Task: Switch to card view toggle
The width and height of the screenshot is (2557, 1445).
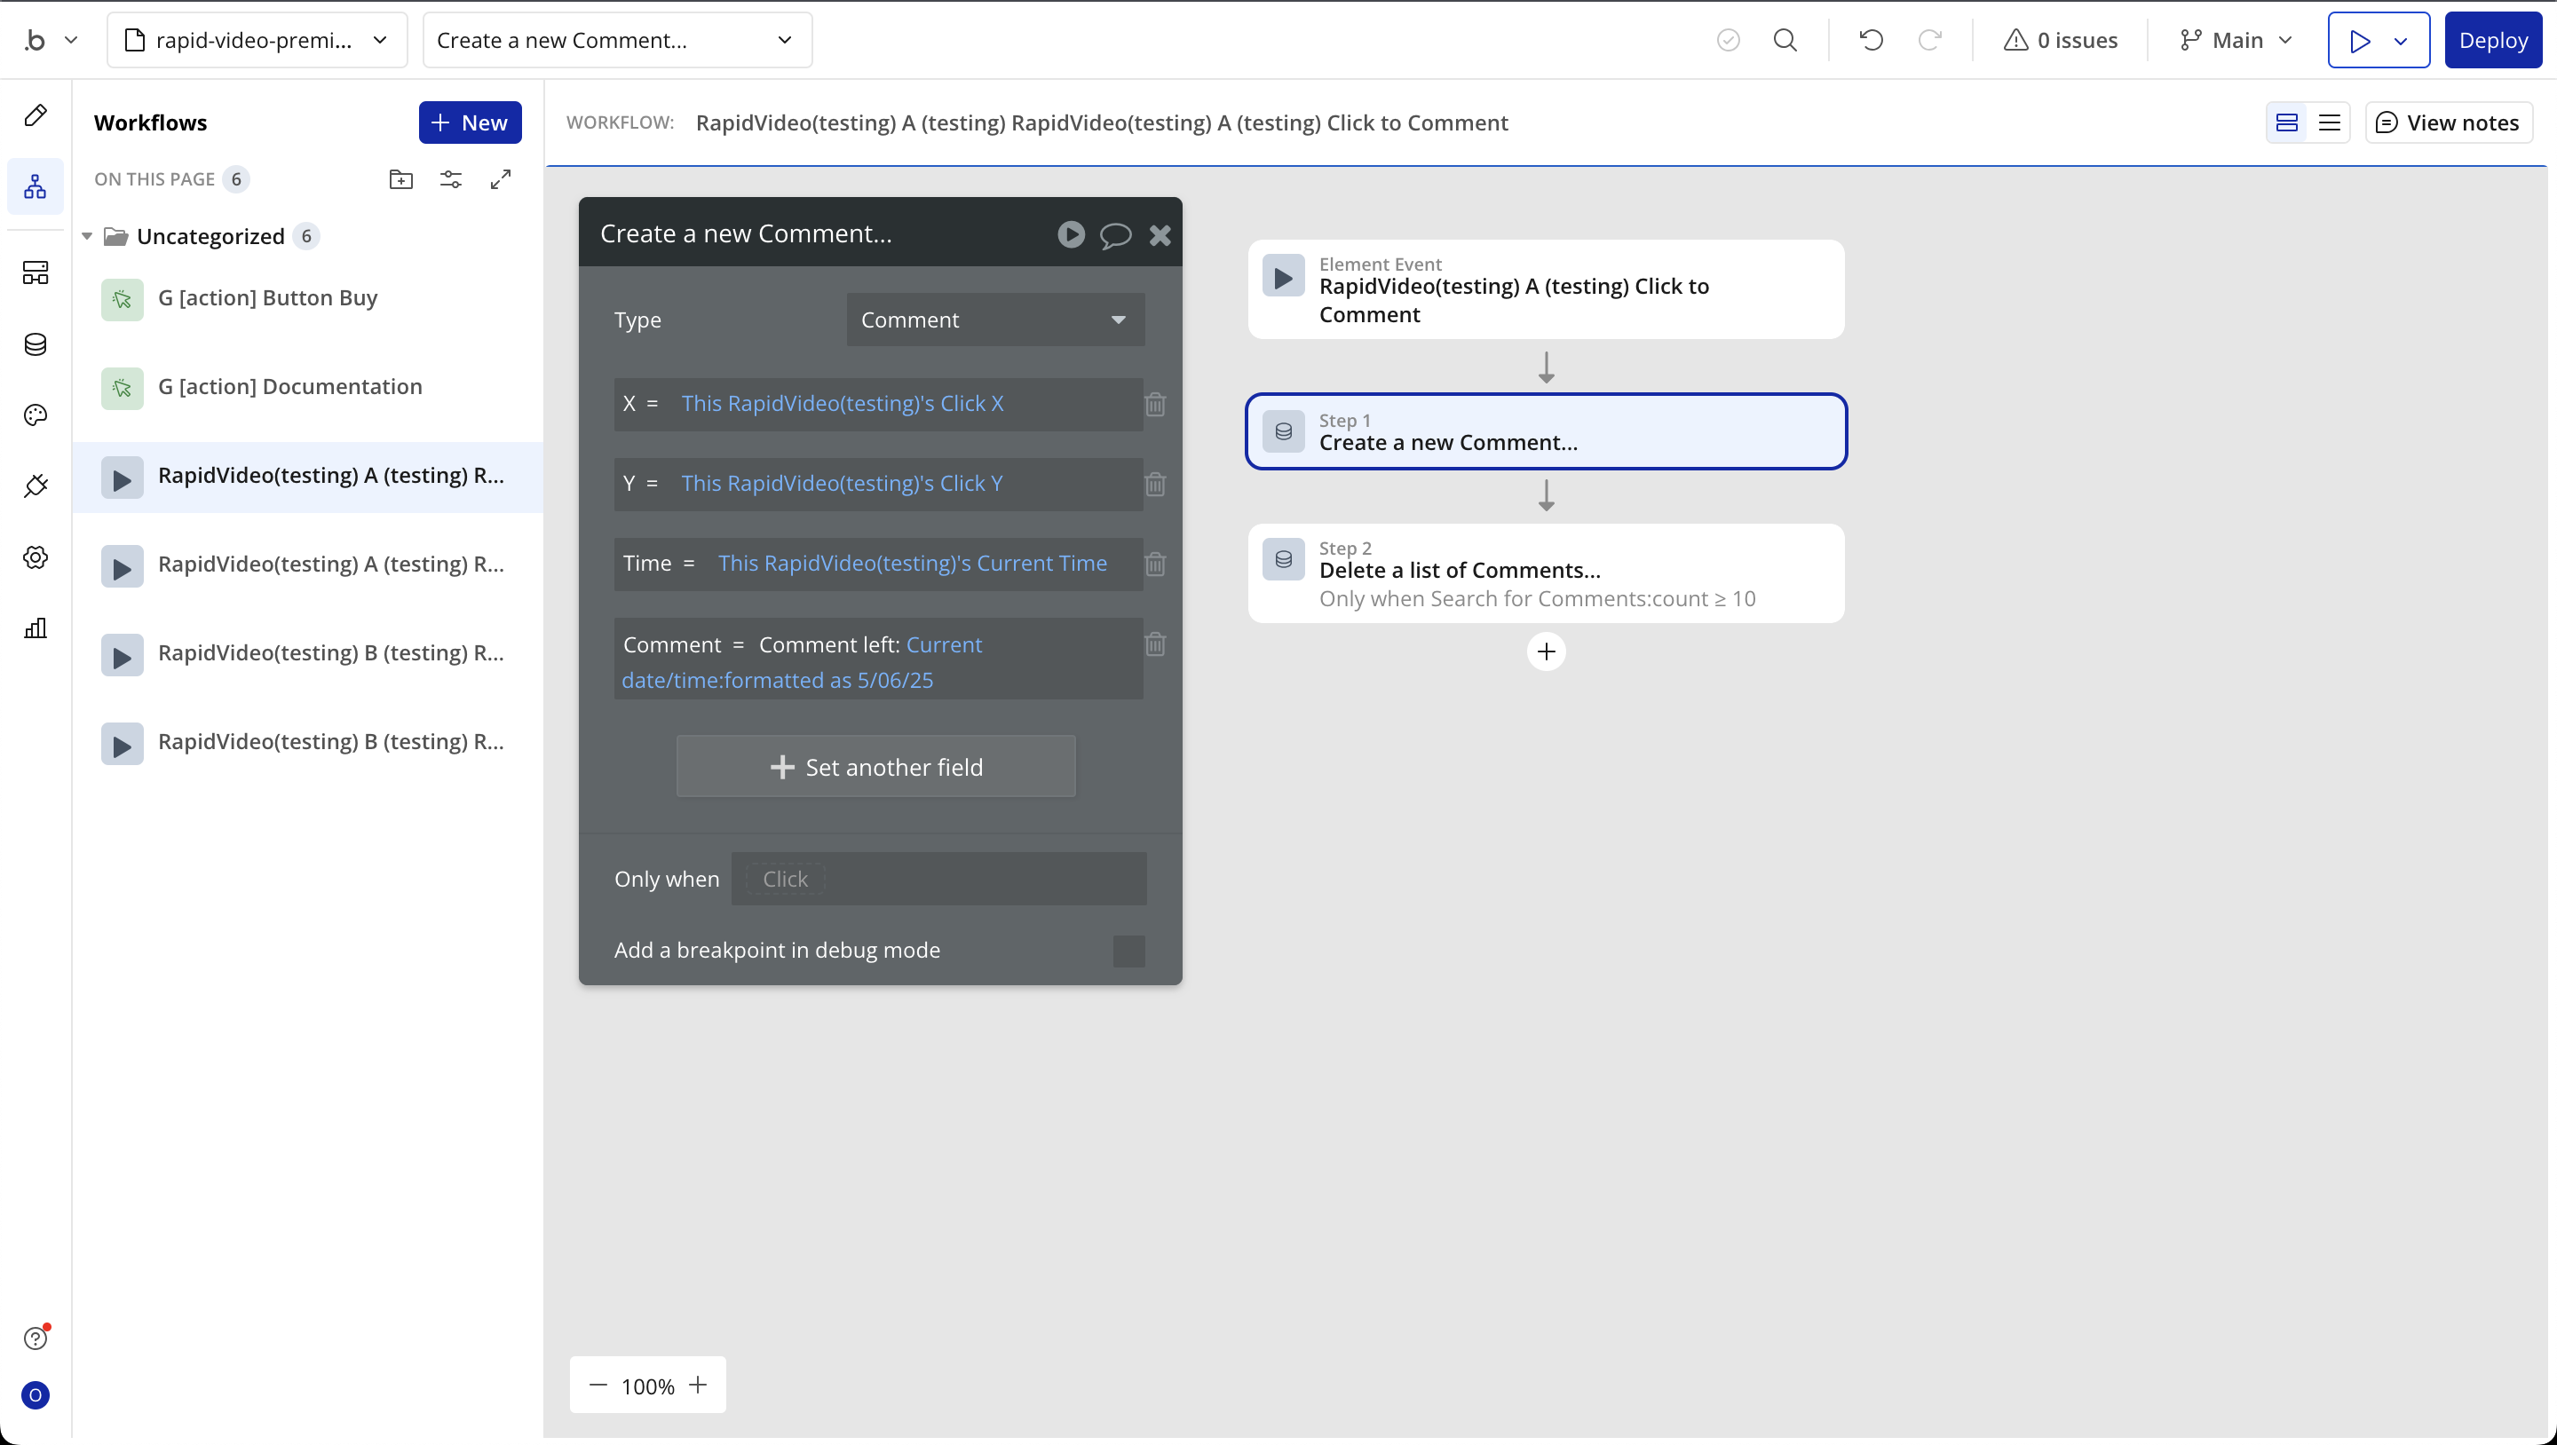Action: tap(2287, 123)
